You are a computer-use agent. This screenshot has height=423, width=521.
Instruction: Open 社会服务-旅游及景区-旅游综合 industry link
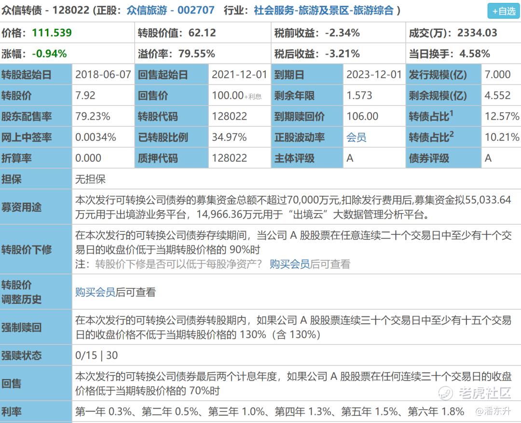pyautogui.click(x=324, y=10)
